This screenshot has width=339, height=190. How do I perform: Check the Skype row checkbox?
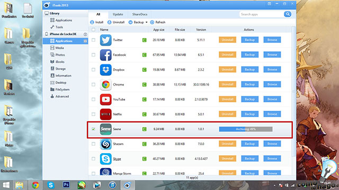coord(93,159)
